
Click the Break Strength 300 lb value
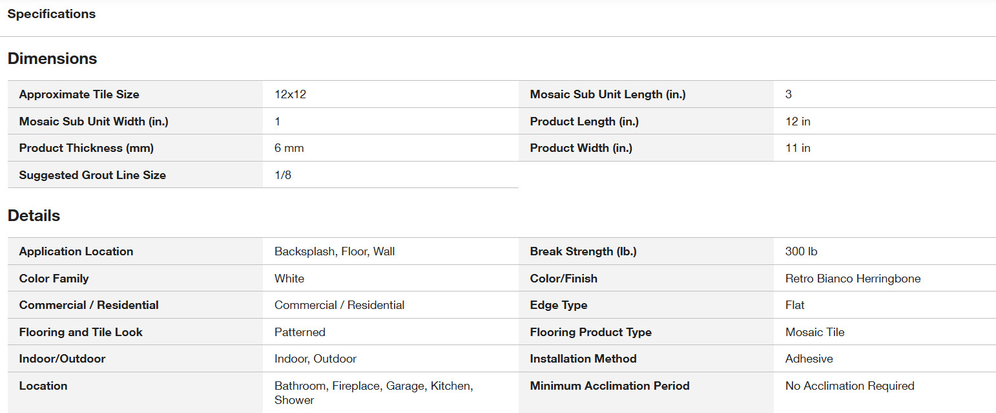(x=802, y=251)
